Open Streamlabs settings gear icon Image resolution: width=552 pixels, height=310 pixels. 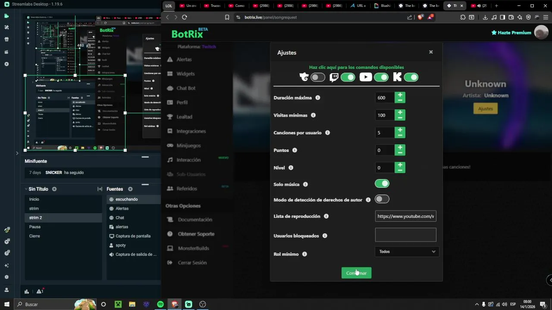pos(6,277)
